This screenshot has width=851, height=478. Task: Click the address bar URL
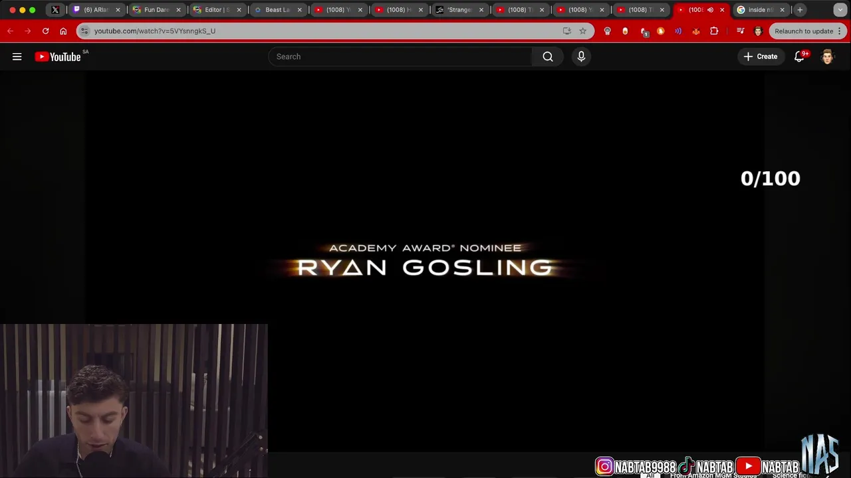click(x=154, y=31)
